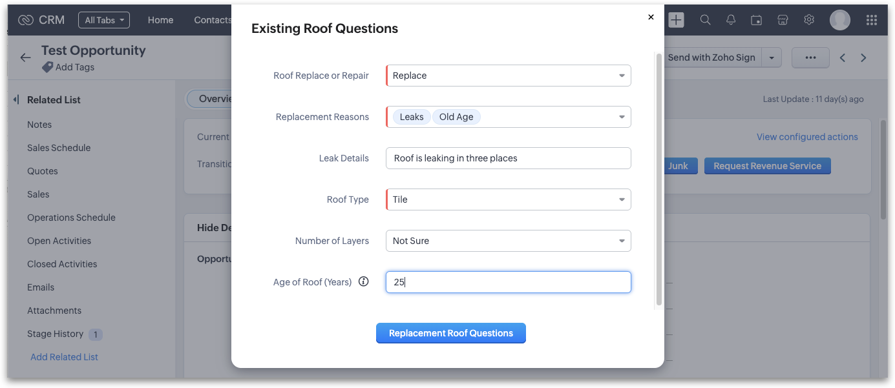Click the back arrow beside Test Opportunity

(x=25, y=57)
